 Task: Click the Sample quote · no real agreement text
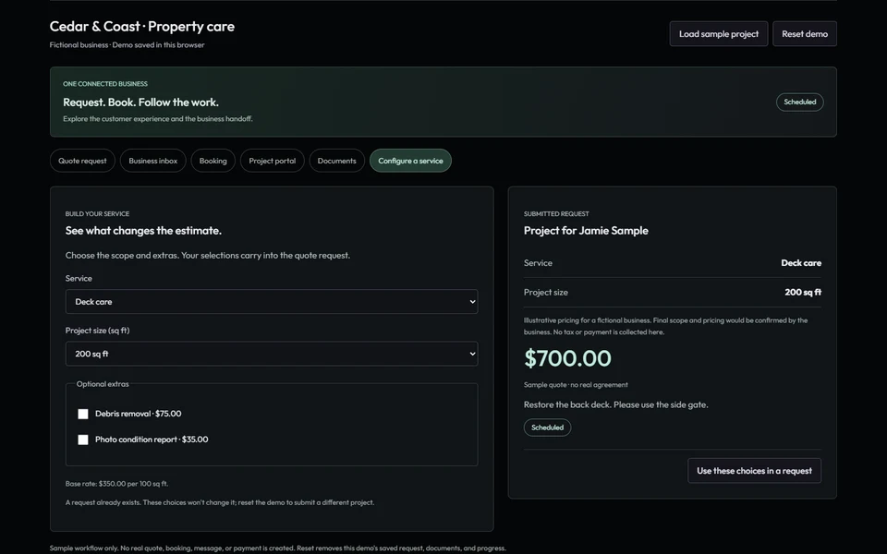576,384
